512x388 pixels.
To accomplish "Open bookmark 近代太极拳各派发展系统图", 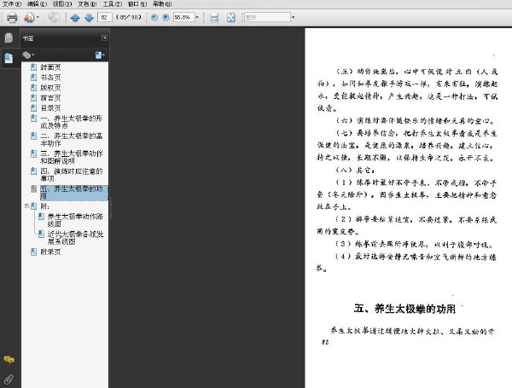I will (x=75, y=238).
